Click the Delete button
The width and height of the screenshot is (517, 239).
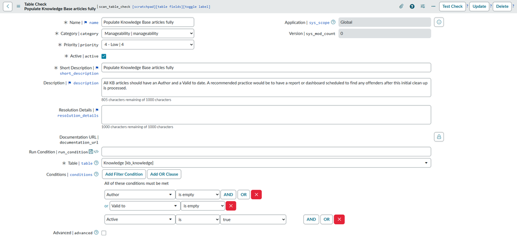pyautogui.click(x=502, y=6)
